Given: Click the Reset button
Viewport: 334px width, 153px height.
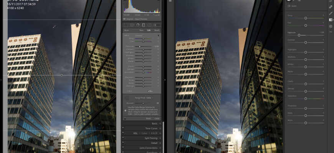Looking at the screenshot, I should point(148,119).
